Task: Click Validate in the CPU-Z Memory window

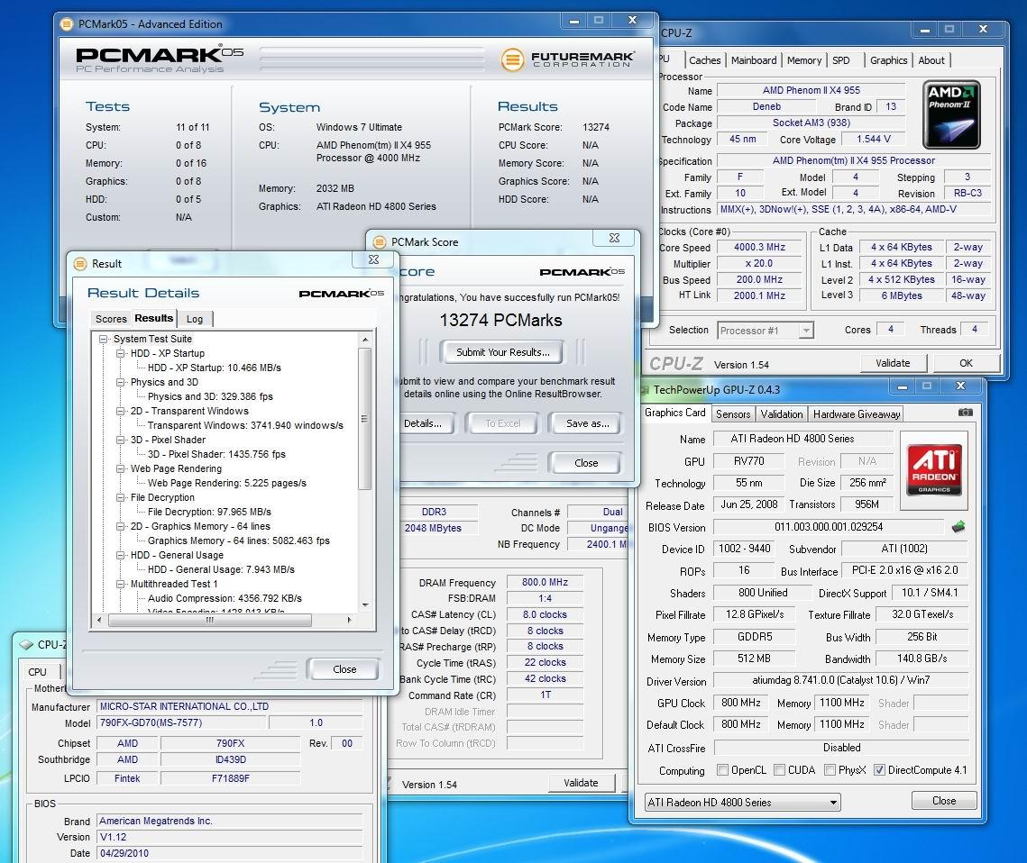Action: 581,783
